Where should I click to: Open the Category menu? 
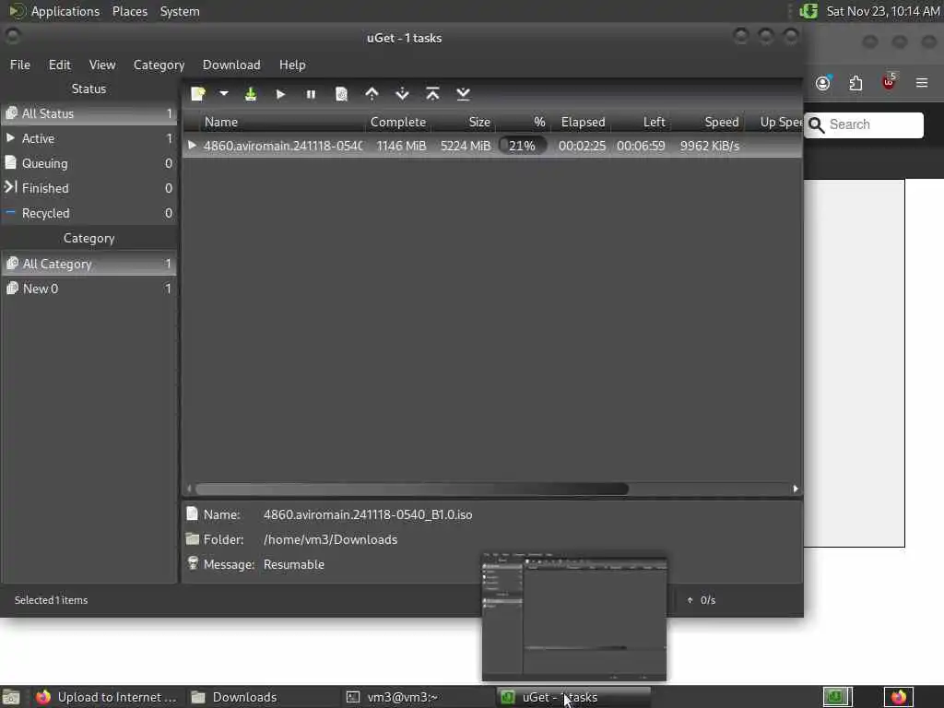click(159, 65)
